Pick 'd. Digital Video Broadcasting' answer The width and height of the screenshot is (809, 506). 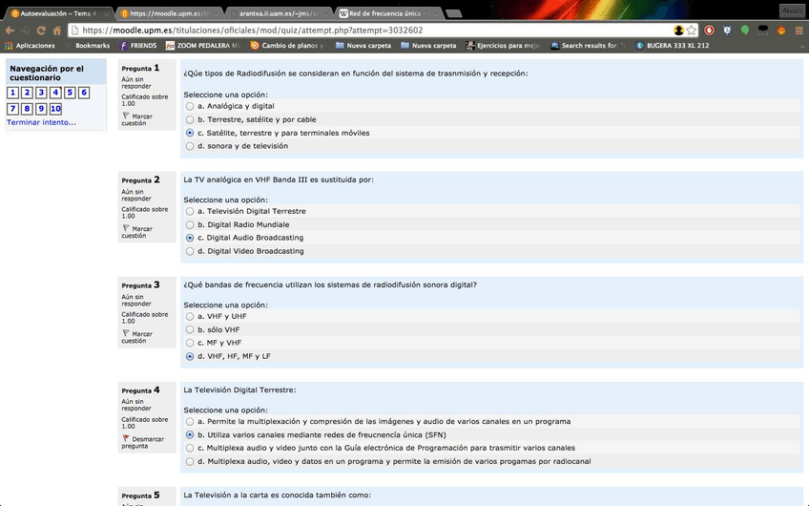(190, 251)
